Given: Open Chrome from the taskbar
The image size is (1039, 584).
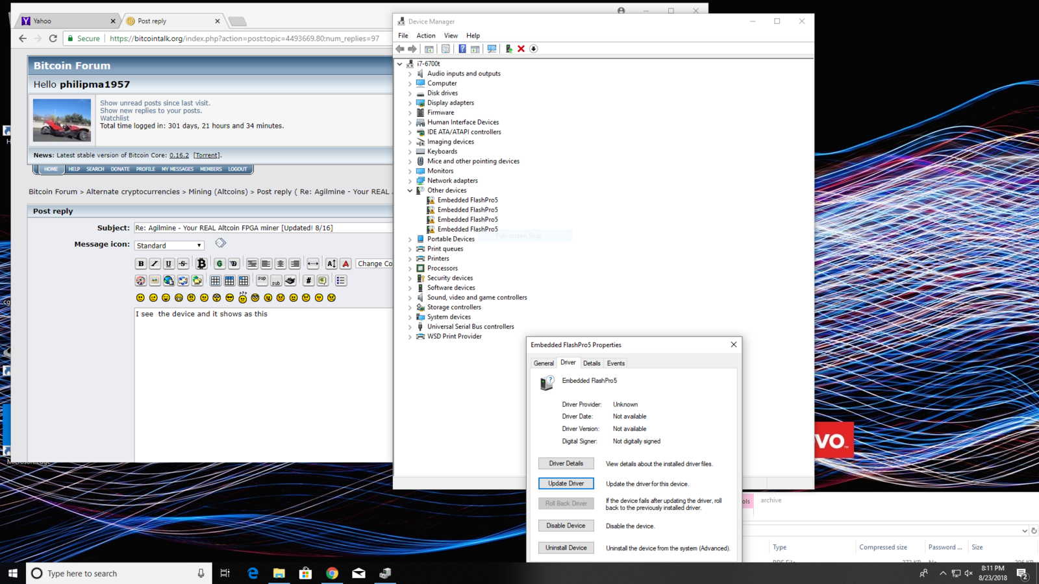Looking at the screenshot, I should (x=332, y=574).
